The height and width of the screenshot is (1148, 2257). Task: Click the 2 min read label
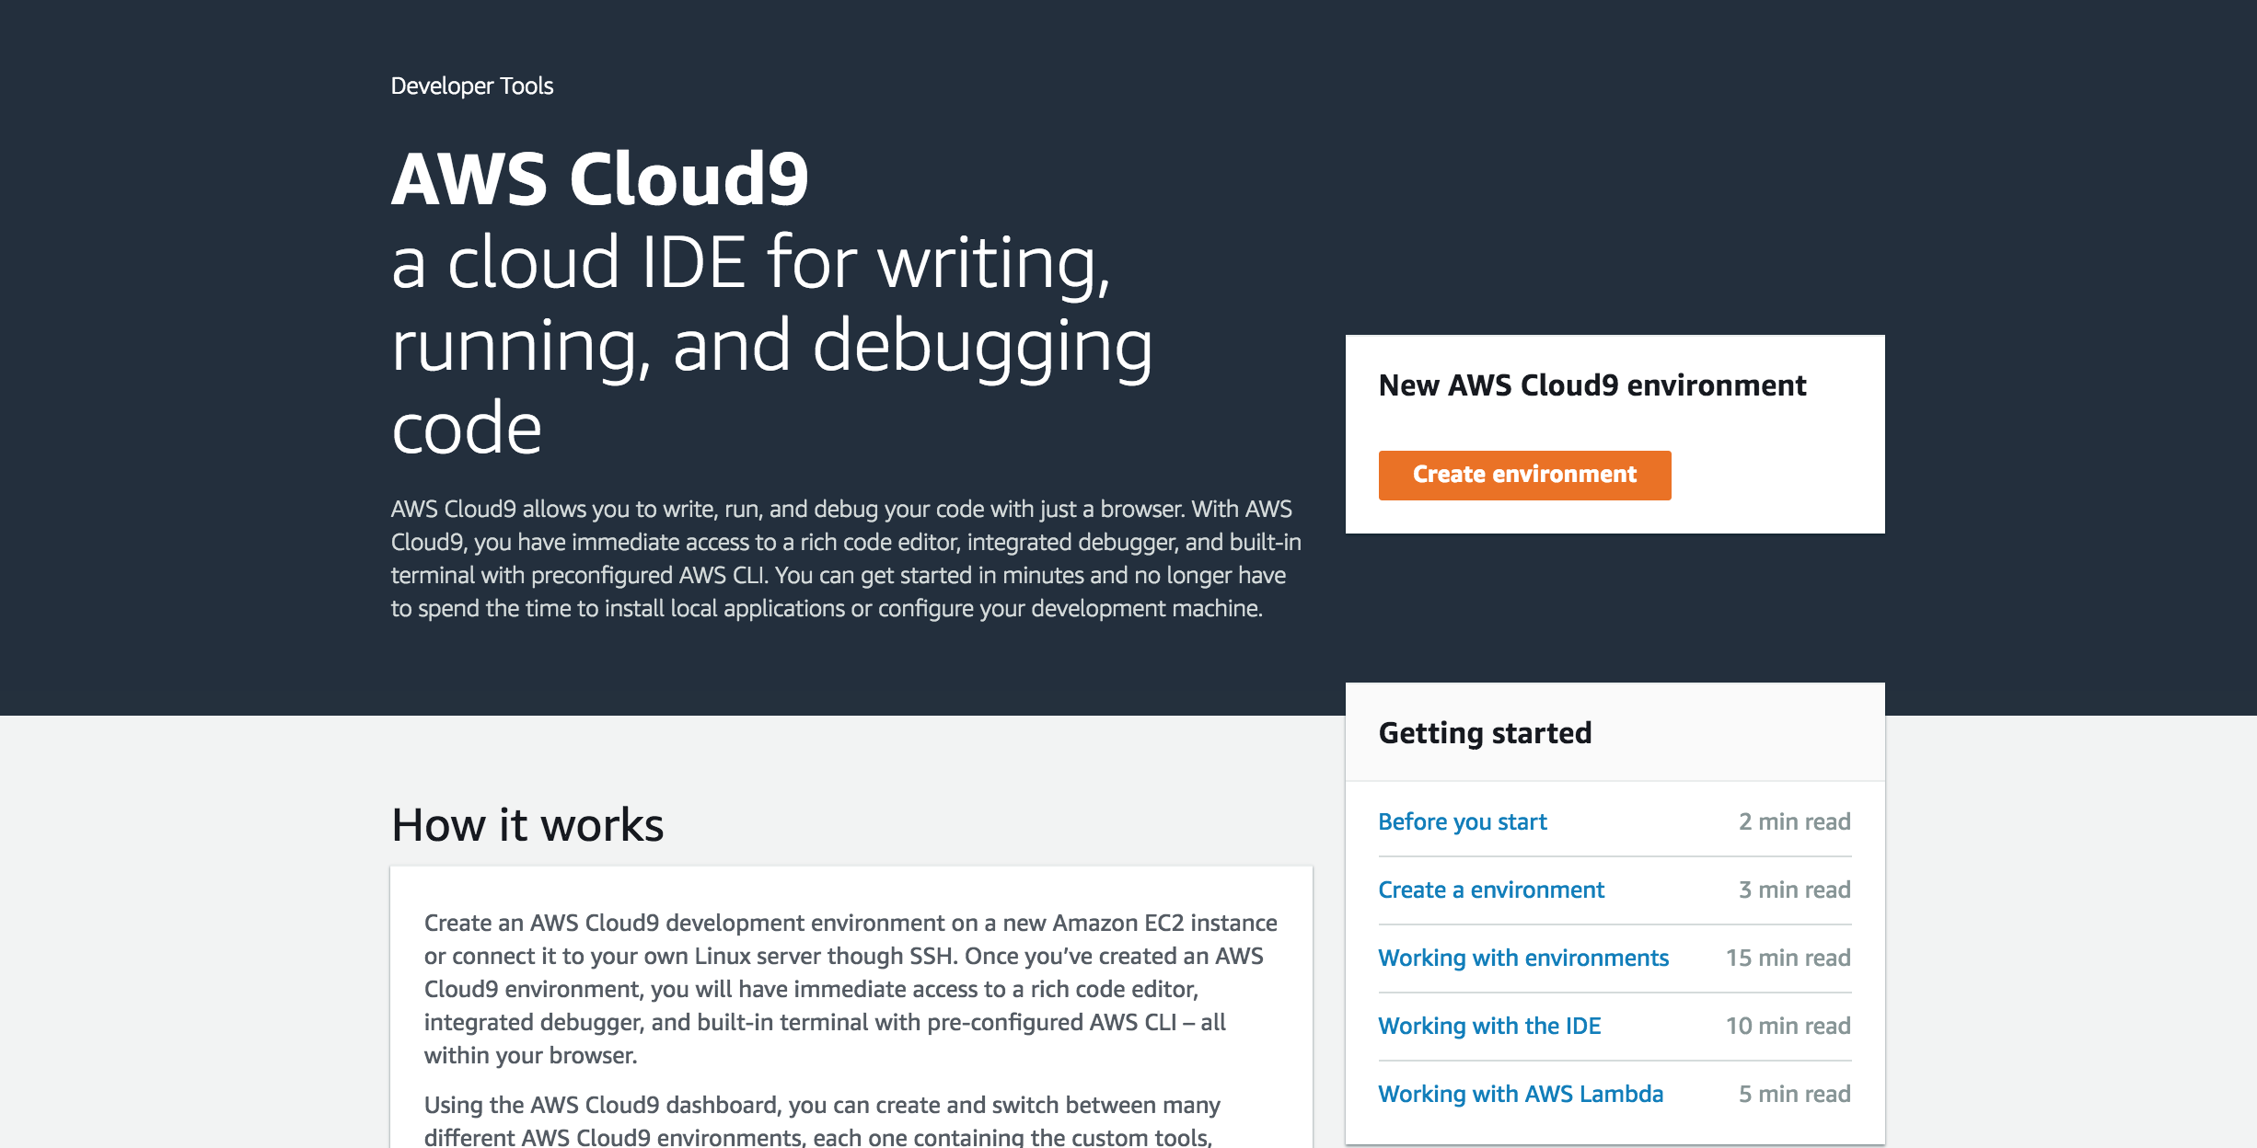tap(1793, 821)
